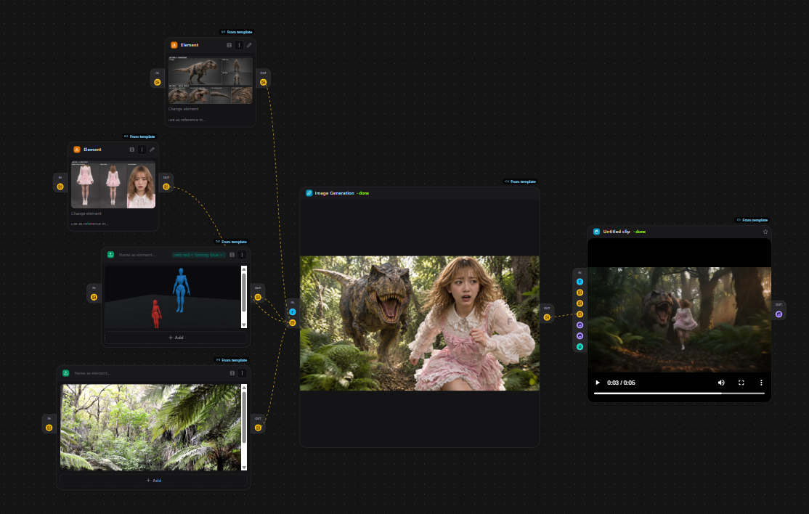The height and width of the screenshot is (514, 809).
Task: Click the 0:03 / 0:05 time display
Action: point(621,383)
